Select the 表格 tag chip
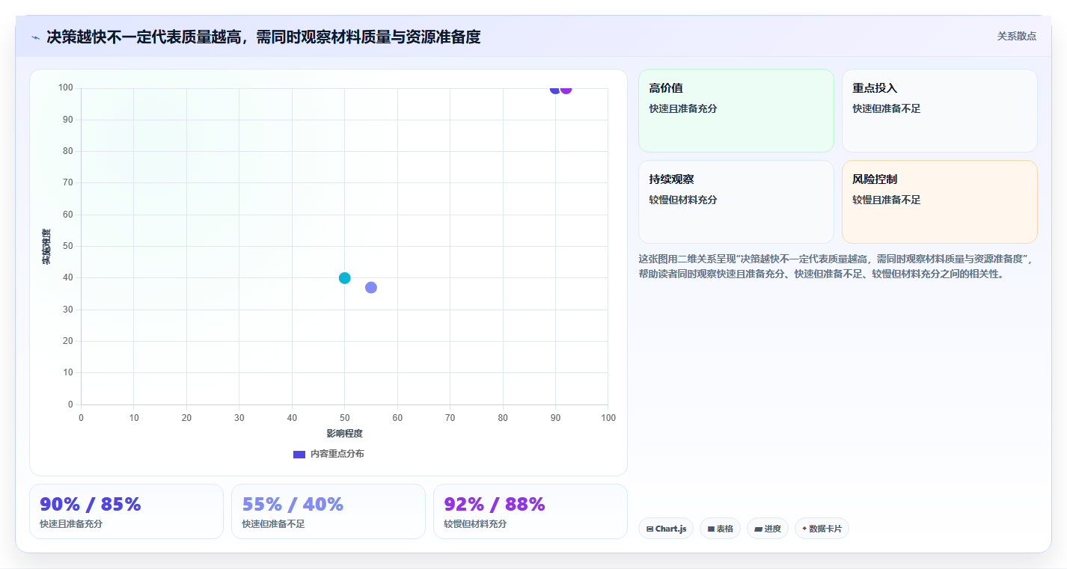The image size is (1067, 569). click(x=720, y=529)
